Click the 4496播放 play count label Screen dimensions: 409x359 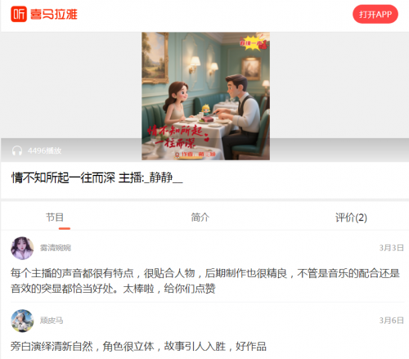[x=45, y=150]
